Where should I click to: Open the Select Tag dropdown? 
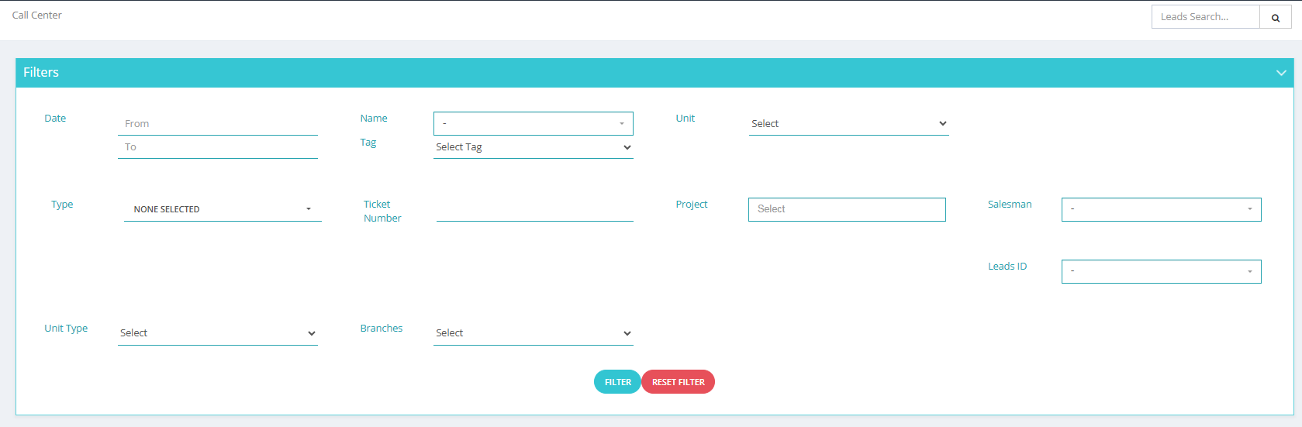pyautogui.click(x=533, y=147)
